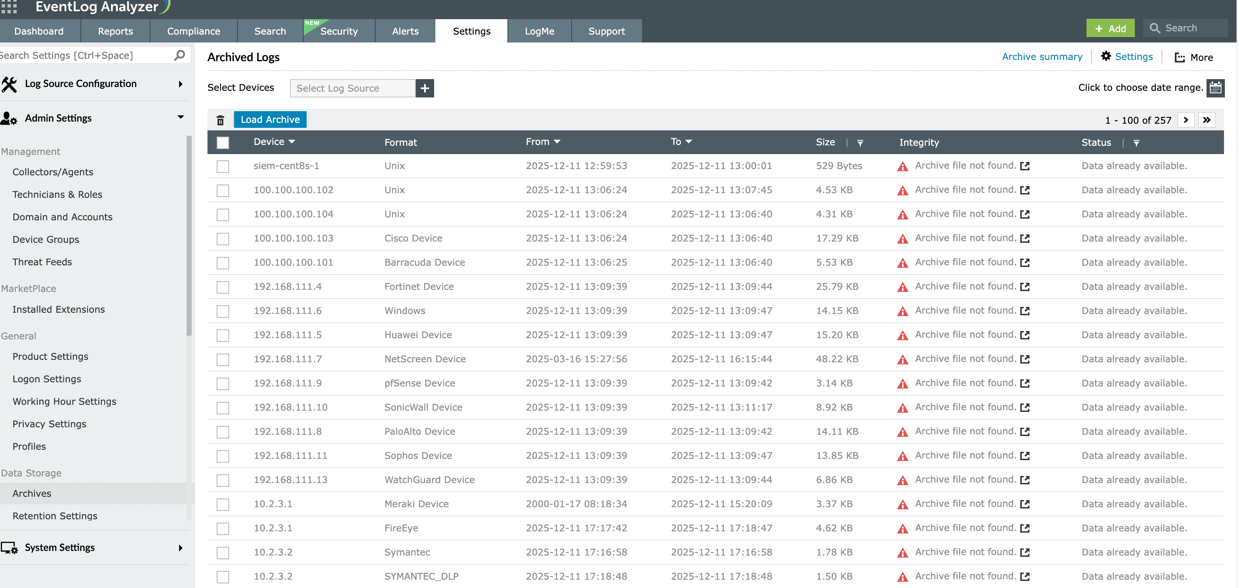Check the WatchGuard Device row checkbox
1239x588 pixels.
tap(223, 480)
